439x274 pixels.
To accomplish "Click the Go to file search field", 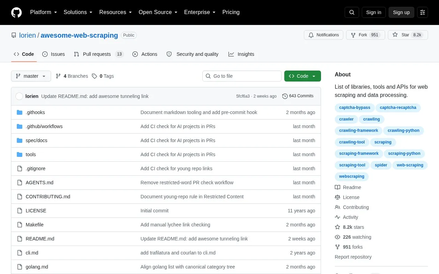I will point(242,76).
